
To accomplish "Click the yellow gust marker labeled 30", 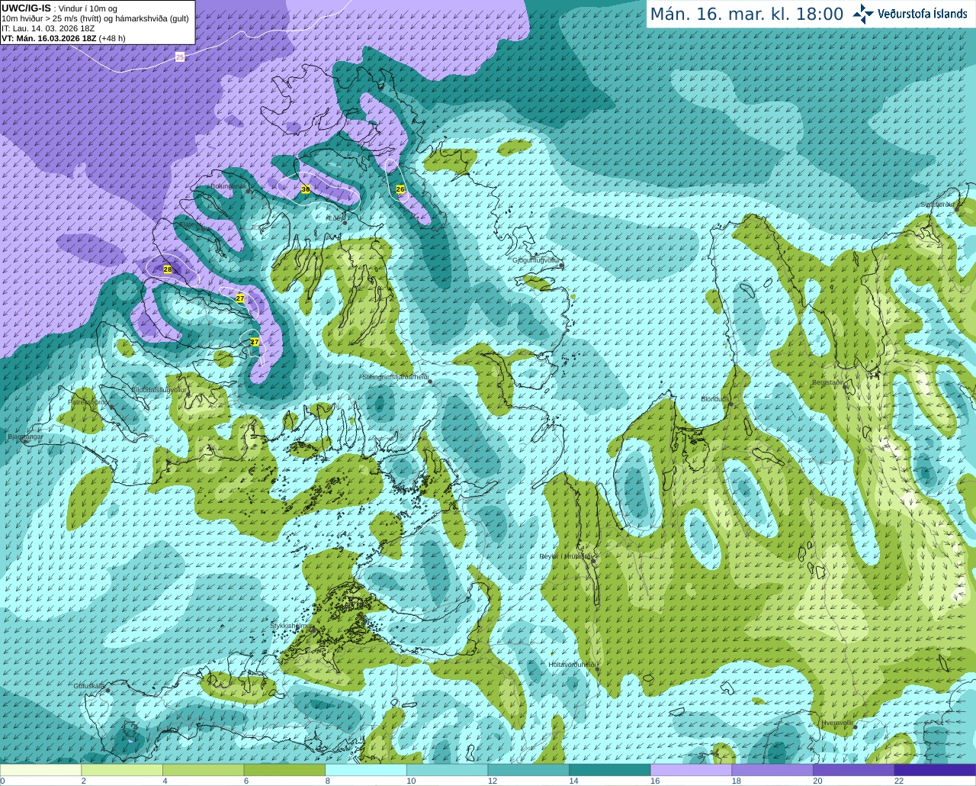I will 306,188.
